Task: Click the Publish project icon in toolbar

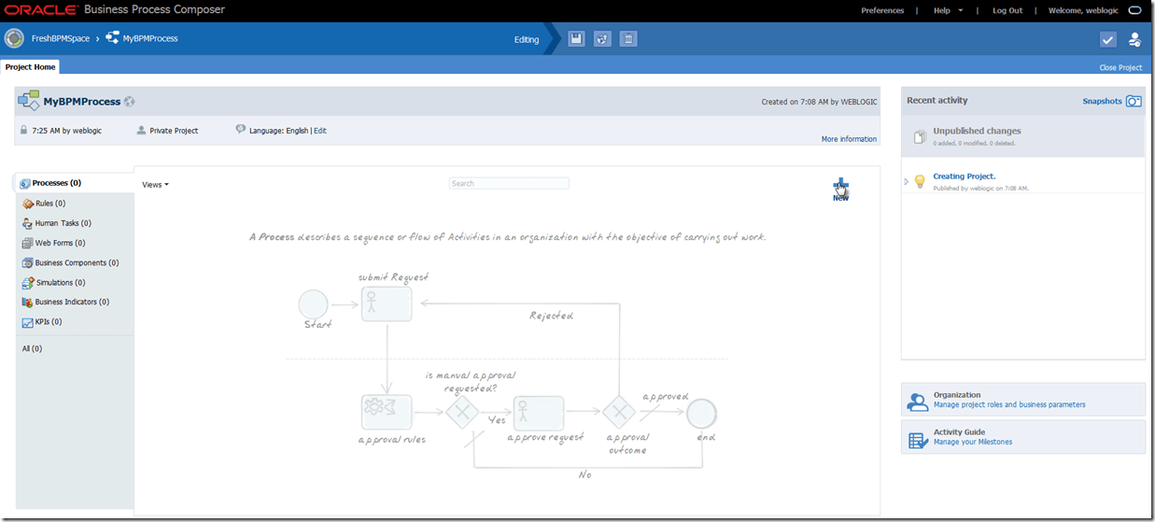Action: [602, 39]
